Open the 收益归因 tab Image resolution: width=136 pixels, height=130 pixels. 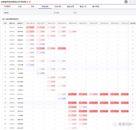[x=58, y=6]
